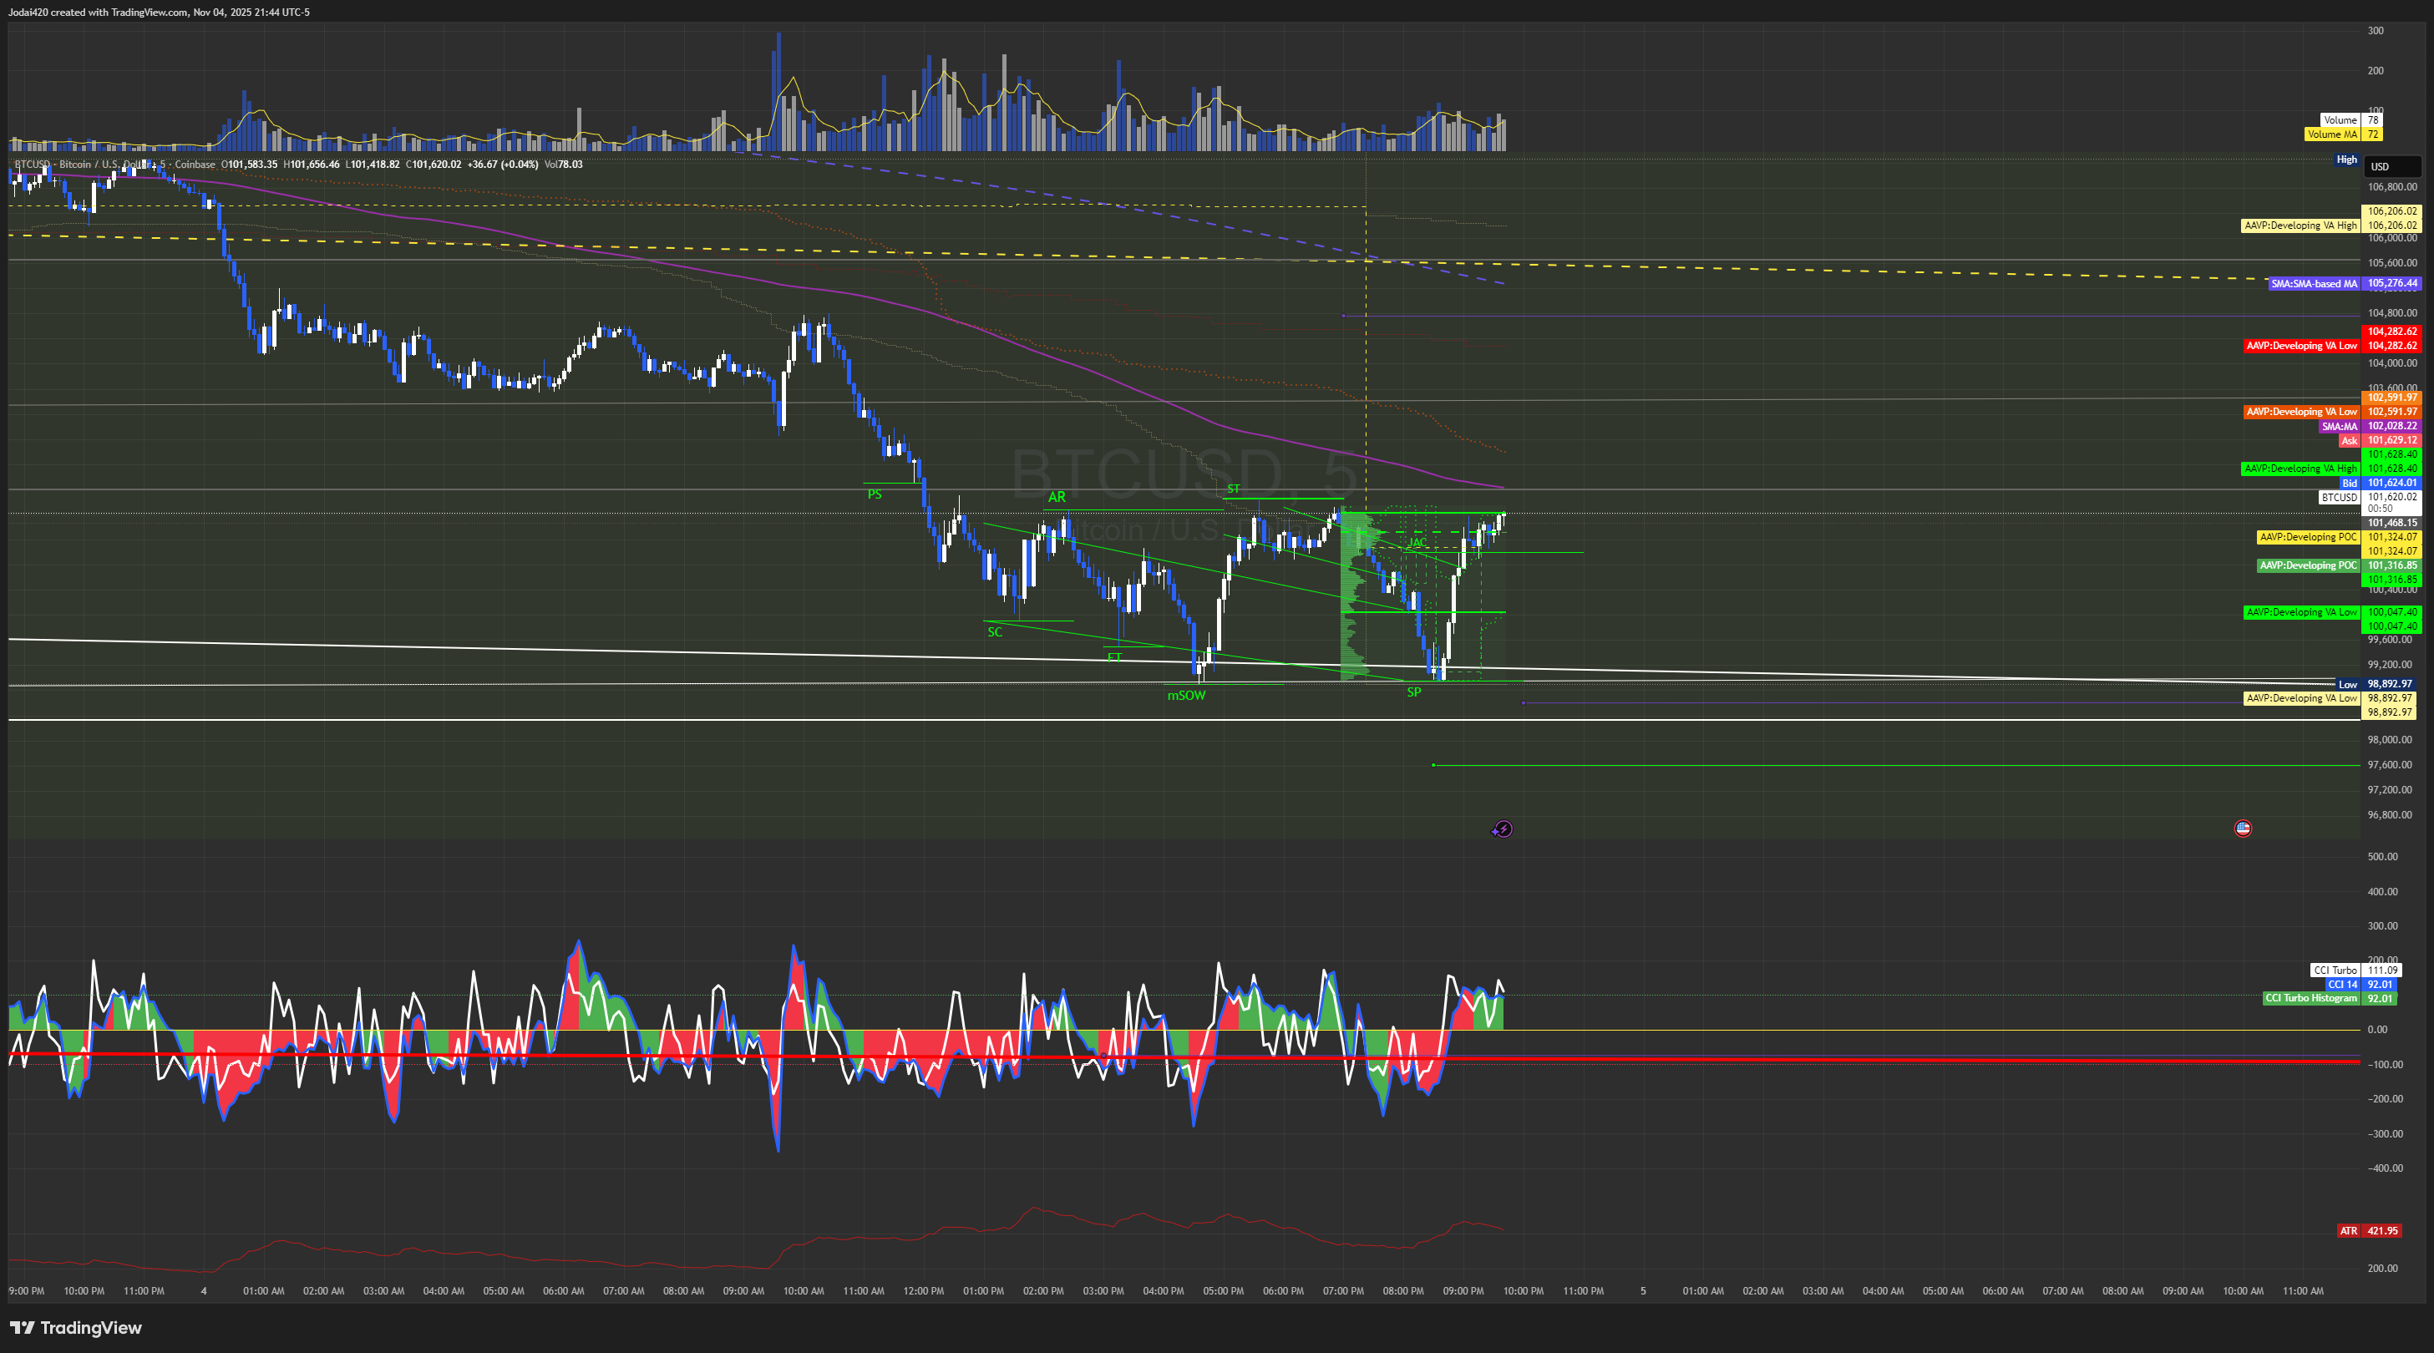This screenshot has width=2434, height=1353.
Task: Click the purple ray anchor dot below Low
Action: pos(1524,702)
